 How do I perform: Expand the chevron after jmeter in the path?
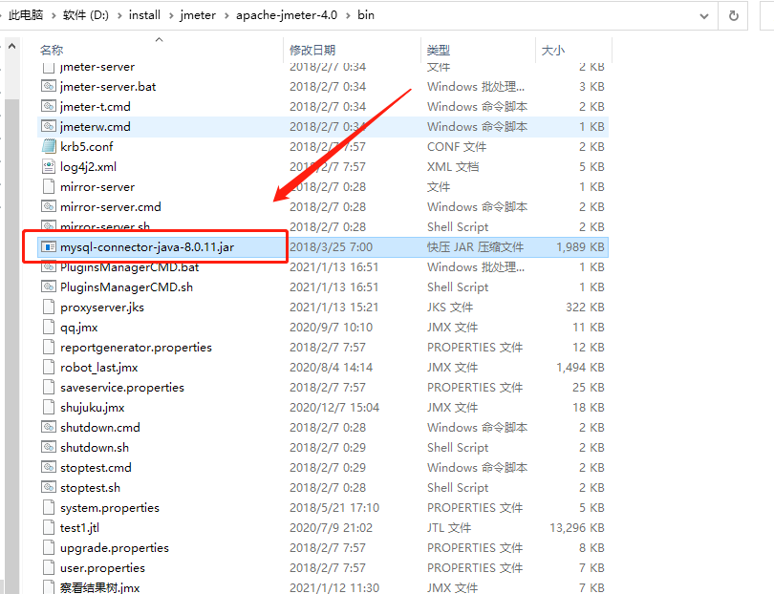pos(226,16)
